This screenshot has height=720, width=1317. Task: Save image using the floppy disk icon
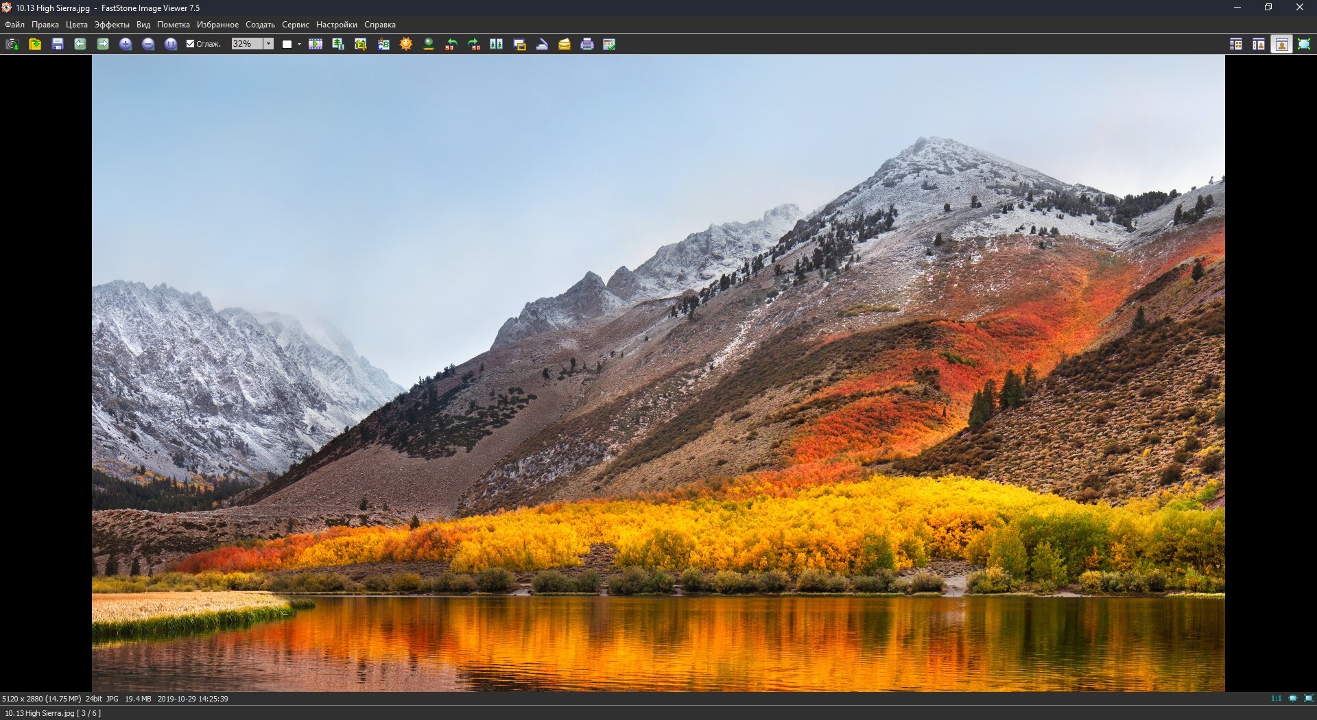(58, 44)
